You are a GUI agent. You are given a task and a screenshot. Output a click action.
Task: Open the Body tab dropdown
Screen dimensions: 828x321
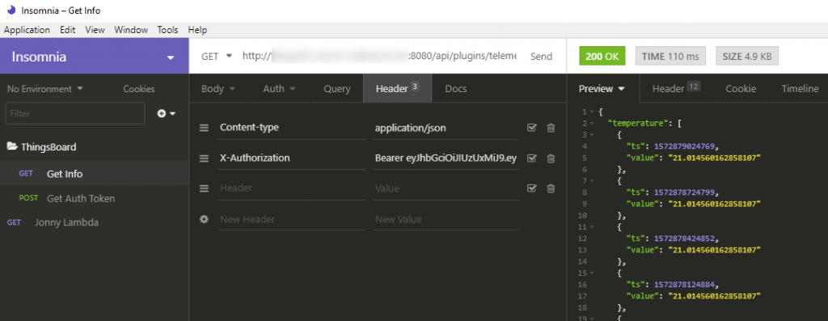point(218,89)
